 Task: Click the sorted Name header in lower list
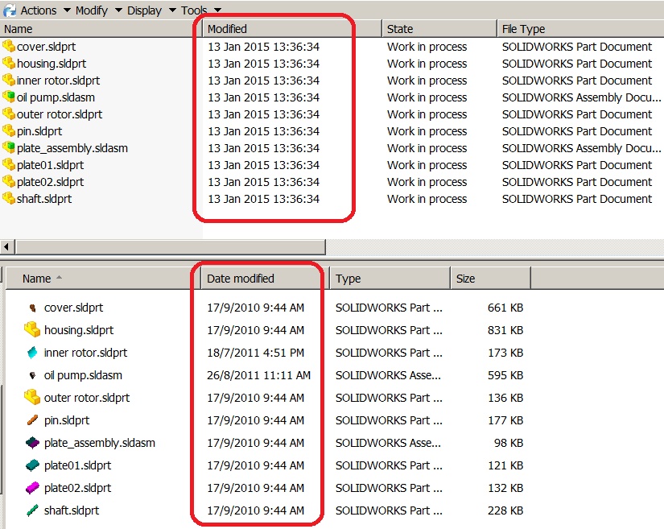coord(102,279)
